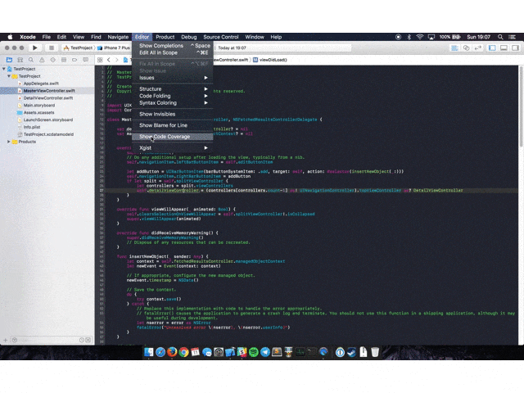524x393 pixels.
Task: Open the Issue navigator (warning triangle icon)
Action: (42, 60)
